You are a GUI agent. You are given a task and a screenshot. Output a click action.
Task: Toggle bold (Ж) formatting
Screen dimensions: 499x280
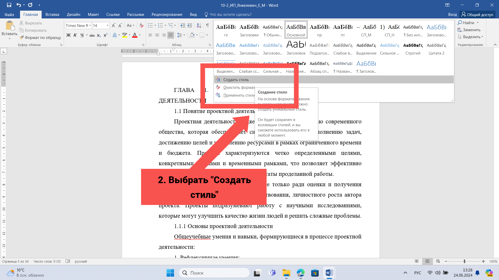pyautogui.click(x=68, y=35)
